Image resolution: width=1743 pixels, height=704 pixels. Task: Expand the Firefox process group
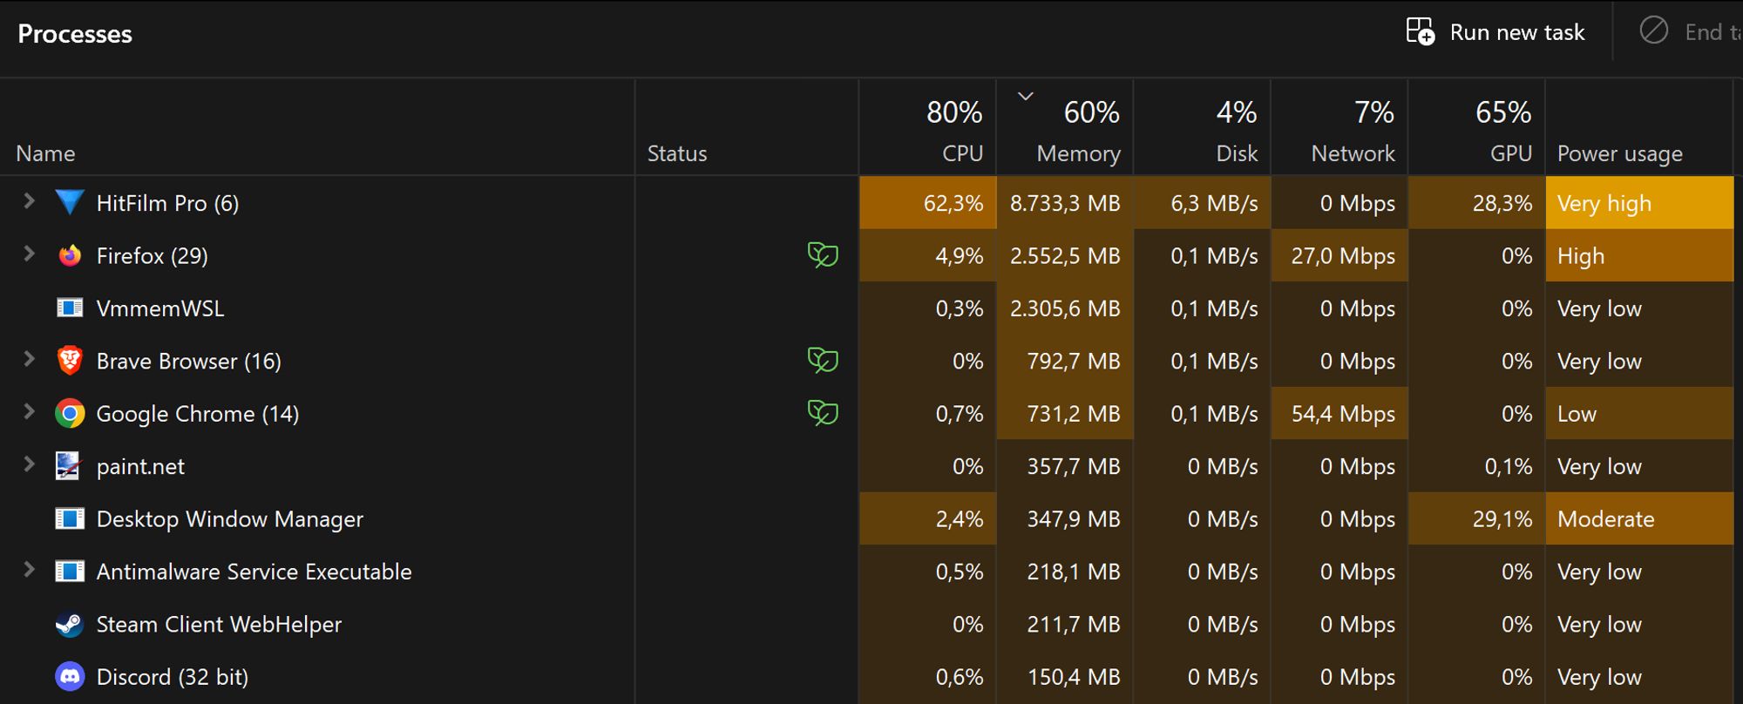click(x=29, y=254)
